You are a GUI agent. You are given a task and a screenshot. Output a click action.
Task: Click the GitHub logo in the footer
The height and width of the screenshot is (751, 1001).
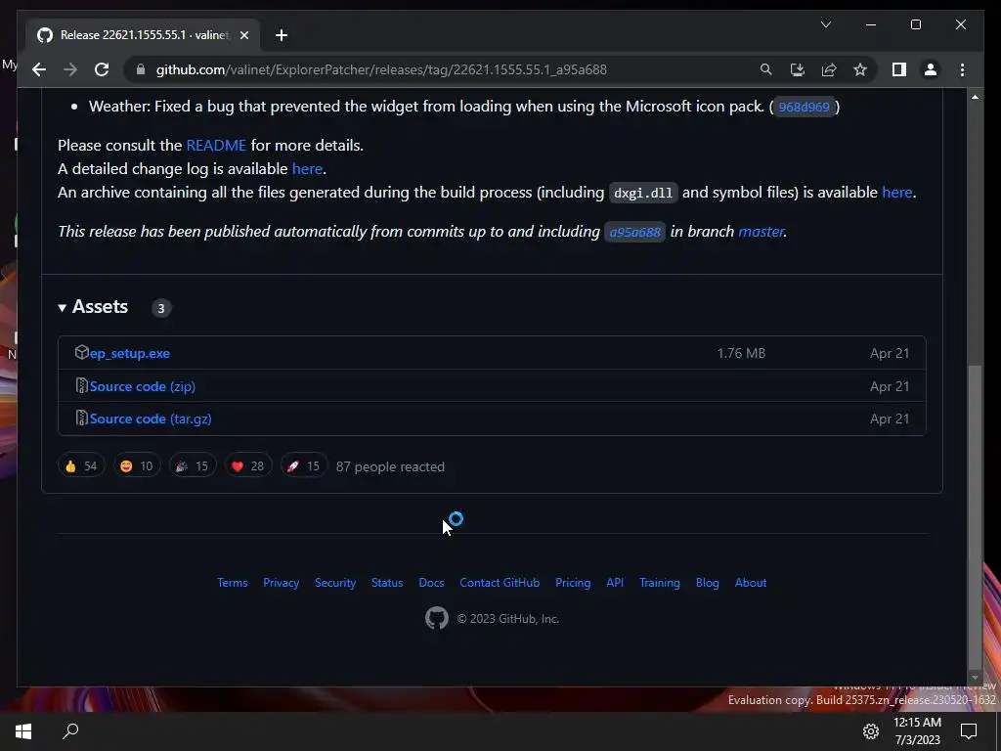tap(437, 618)
